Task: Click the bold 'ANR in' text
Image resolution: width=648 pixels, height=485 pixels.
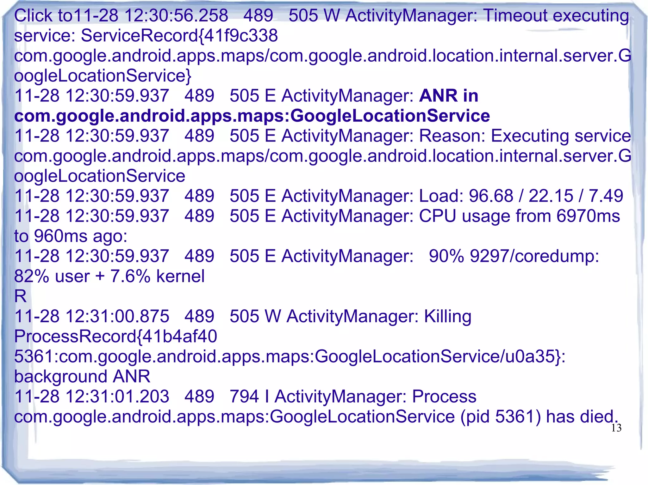Action: pos(448,96)
